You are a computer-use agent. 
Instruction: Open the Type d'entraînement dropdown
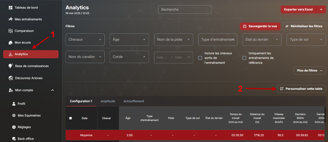click(x=218, y=40)
